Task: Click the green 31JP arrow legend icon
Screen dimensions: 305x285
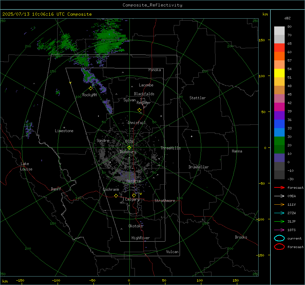Action: 279,221
